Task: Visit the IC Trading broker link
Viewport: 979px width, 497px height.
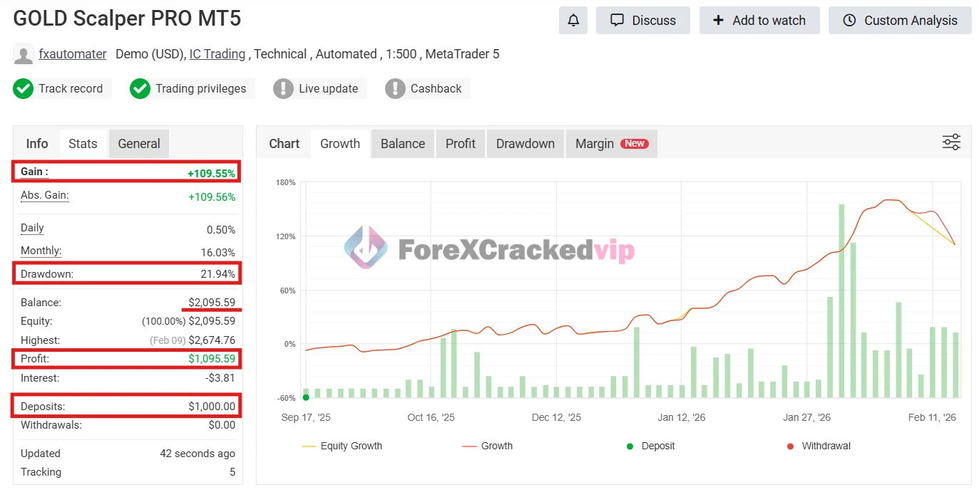Action: click(217, 53)
